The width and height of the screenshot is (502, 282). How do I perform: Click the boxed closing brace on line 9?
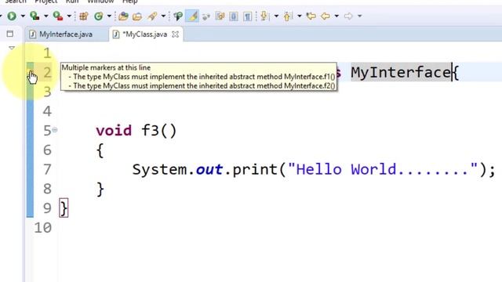pyautogui.click(x=64, y=208)
